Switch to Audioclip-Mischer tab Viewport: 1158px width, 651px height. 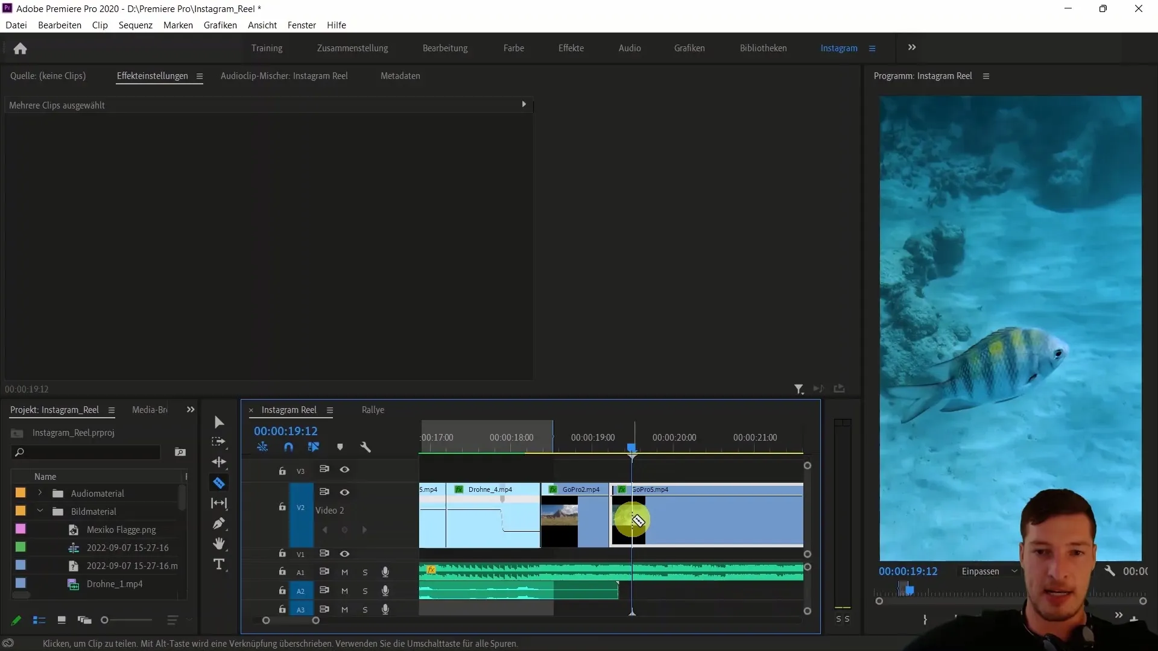[x=284, y=76]
